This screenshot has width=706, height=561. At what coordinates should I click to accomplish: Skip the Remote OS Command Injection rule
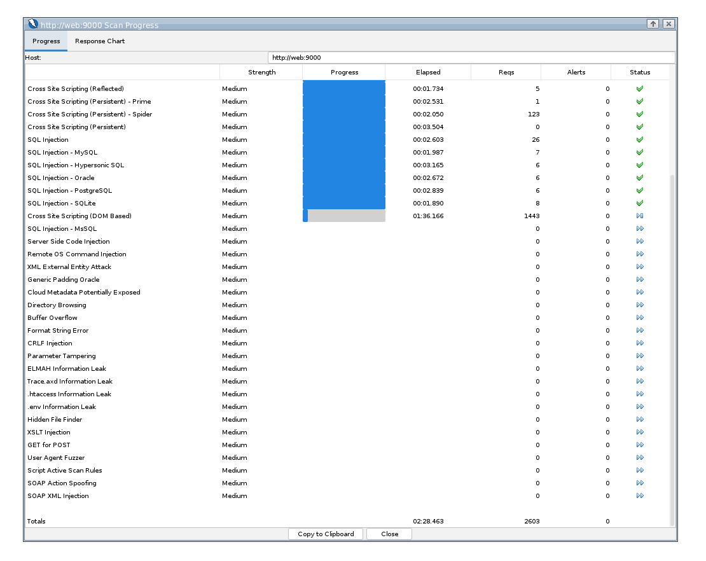pyautogui.click(x=640, y=254)
